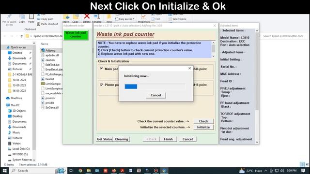Image resolution: width=310 pixels, height=174 pixels.
Task: Click the Get Status button
Action: [105, 139]
